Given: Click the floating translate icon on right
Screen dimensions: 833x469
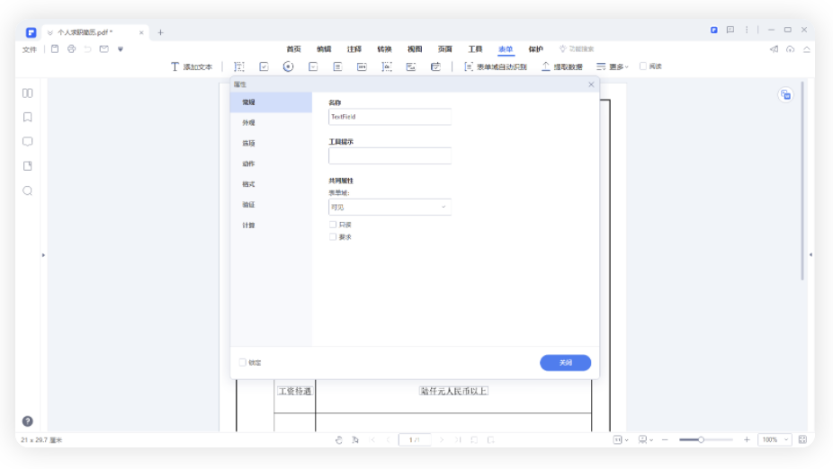Looking at the screenshot, I should tap(785, 95).
